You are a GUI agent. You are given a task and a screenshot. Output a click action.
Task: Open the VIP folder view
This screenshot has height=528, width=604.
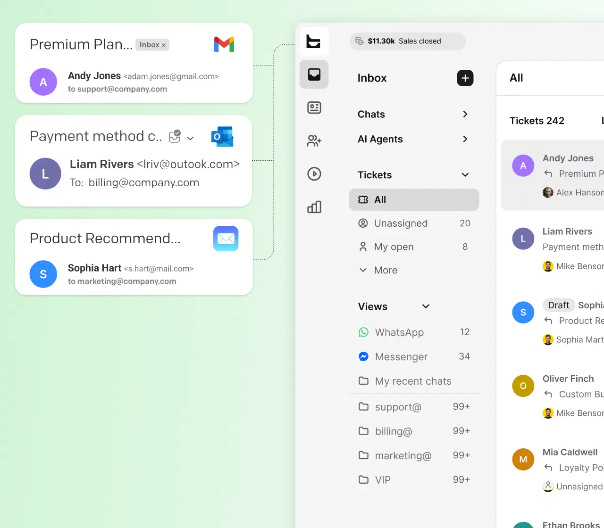414,480
